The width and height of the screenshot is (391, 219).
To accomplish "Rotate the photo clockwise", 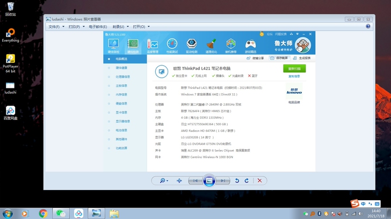I will [x=247, y=181].
